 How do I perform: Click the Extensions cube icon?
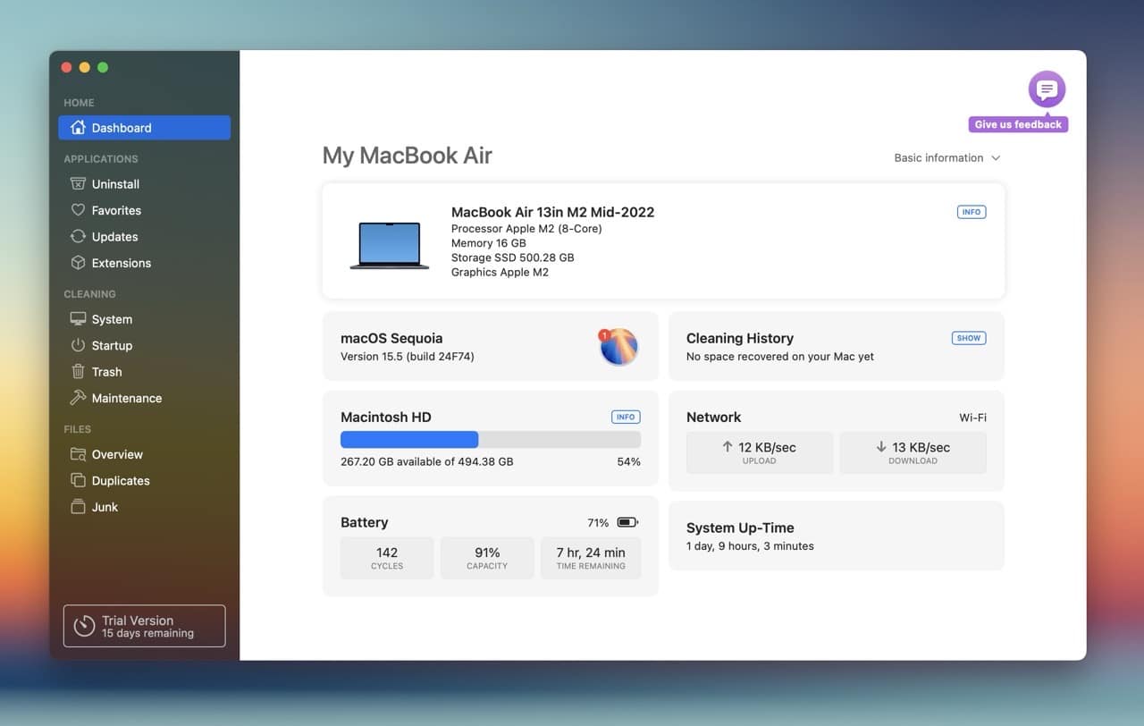pyautogui.click(x=79, y=263)
